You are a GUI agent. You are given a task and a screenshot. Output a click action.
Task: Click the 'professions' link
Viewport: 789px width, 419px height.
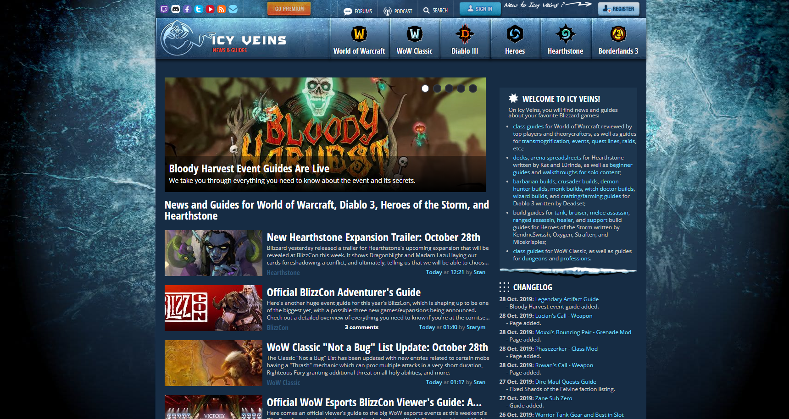point(575,259)
